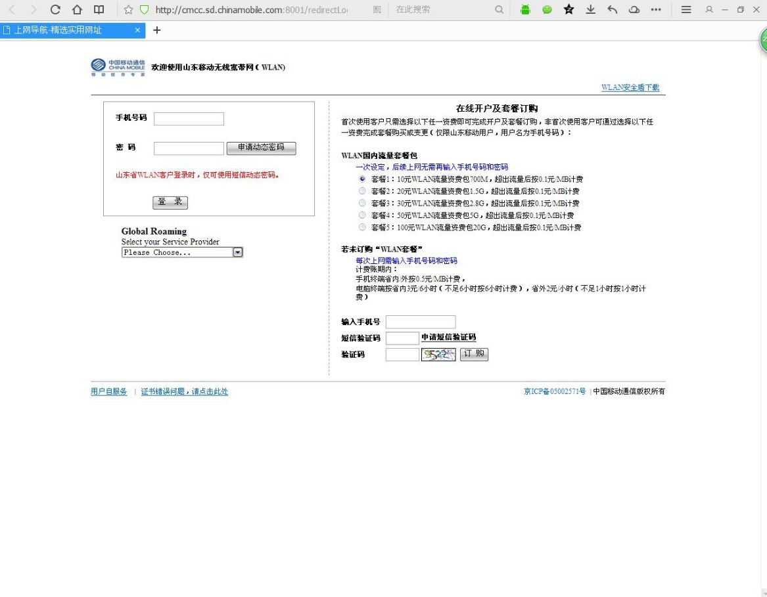Screen dimensions: 767x597
Task: Open 用户自服务 link
Action: pos(109,391)
